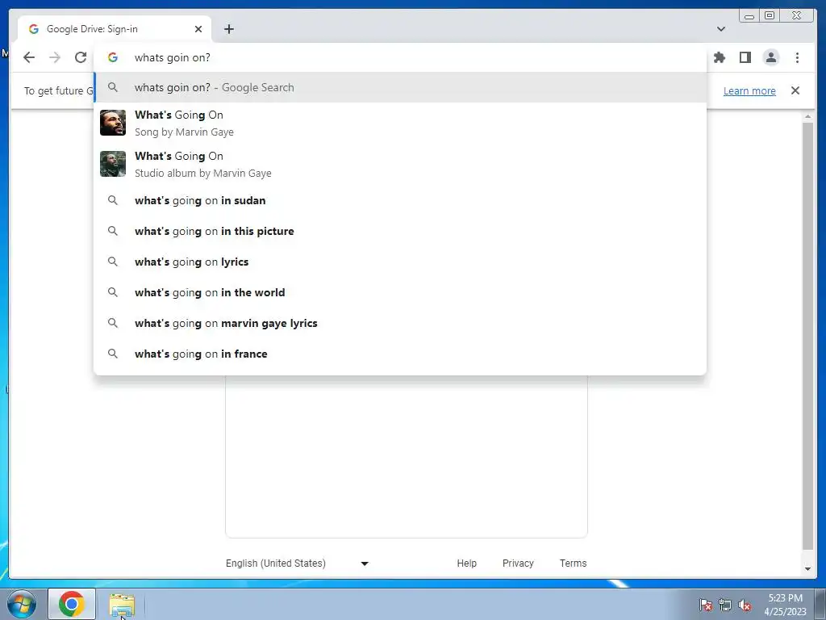Open the Windows Start menu

pos(21,604)
